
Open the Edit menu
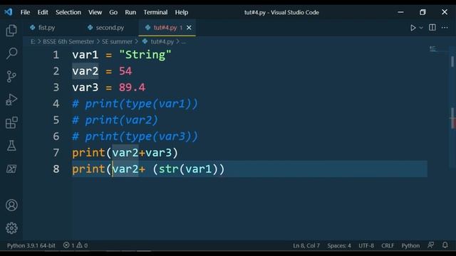[x=43, y=12]
